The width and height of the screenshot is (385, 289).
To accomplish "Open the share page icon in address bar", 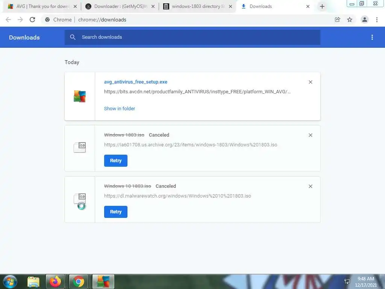I will tap(337, 20).
